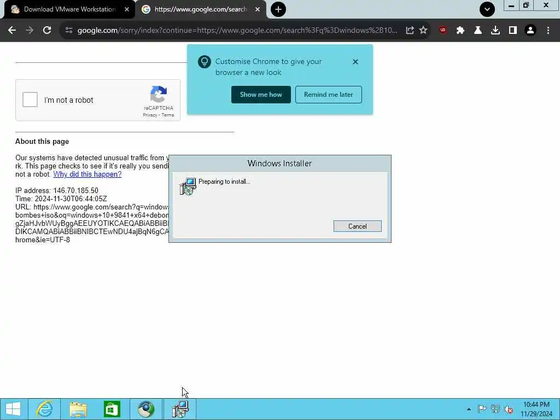Open reCAPTCHA Privacy link
Viewport: 560px width, 420px height.
pos(150,115)
